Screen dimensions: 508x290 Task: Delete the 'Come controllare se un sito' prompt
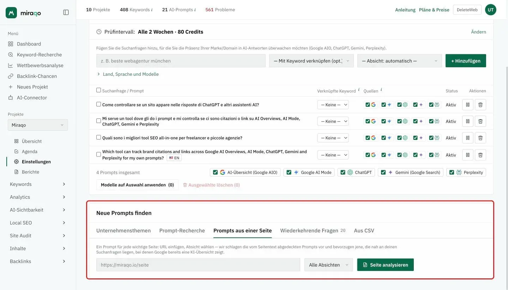click(480, 105)
